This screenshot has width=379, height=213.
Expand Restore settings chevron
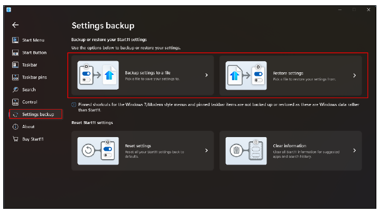pyautogui.click(x=354, y=75)
